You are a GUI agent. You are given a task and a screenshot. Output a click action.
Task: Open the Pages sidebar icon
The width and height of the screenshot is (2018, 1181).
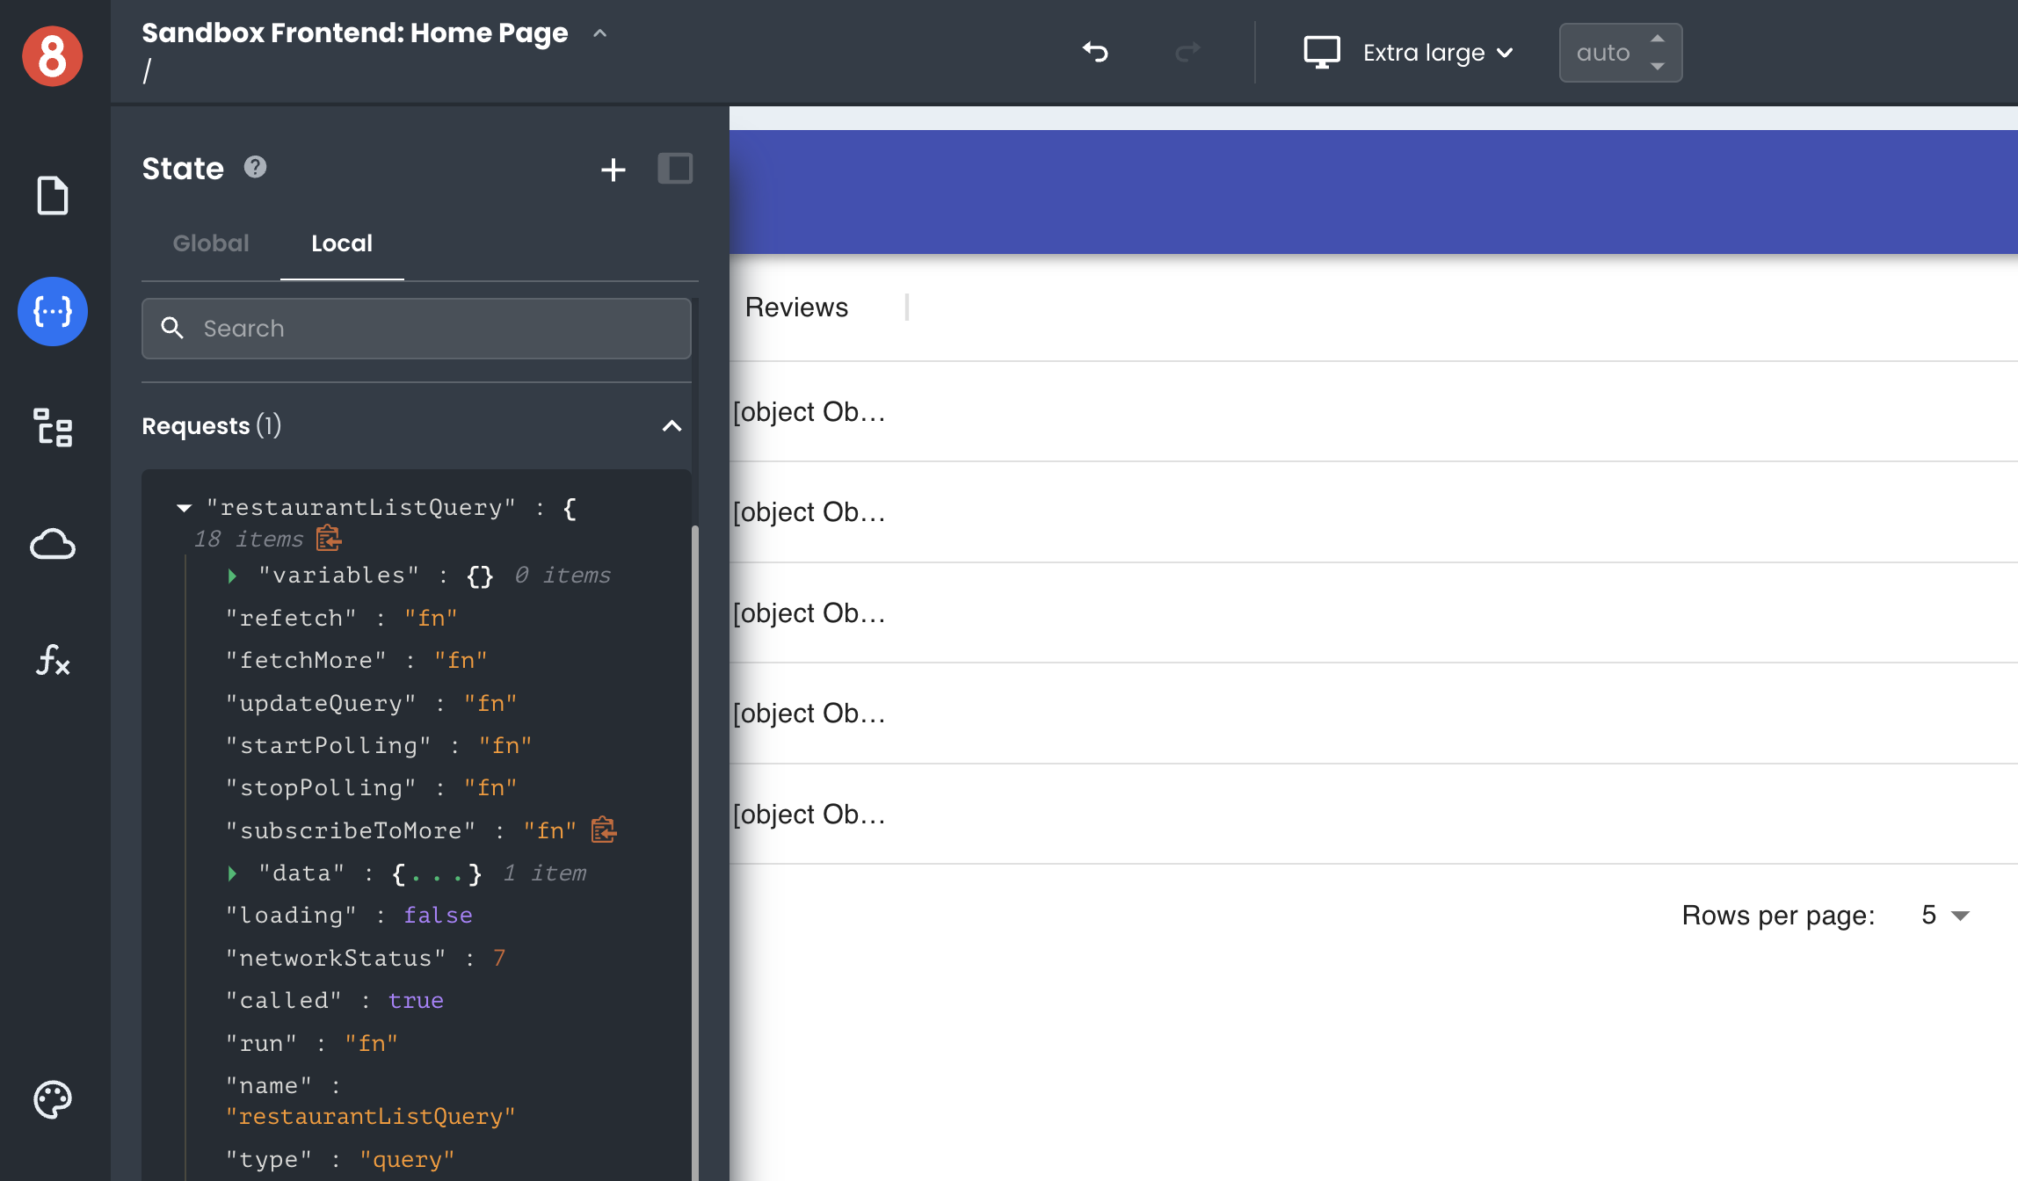[53, 195]
